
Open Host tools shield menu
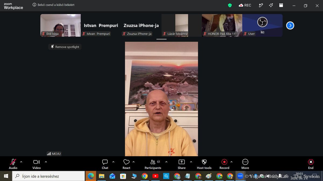204,164
